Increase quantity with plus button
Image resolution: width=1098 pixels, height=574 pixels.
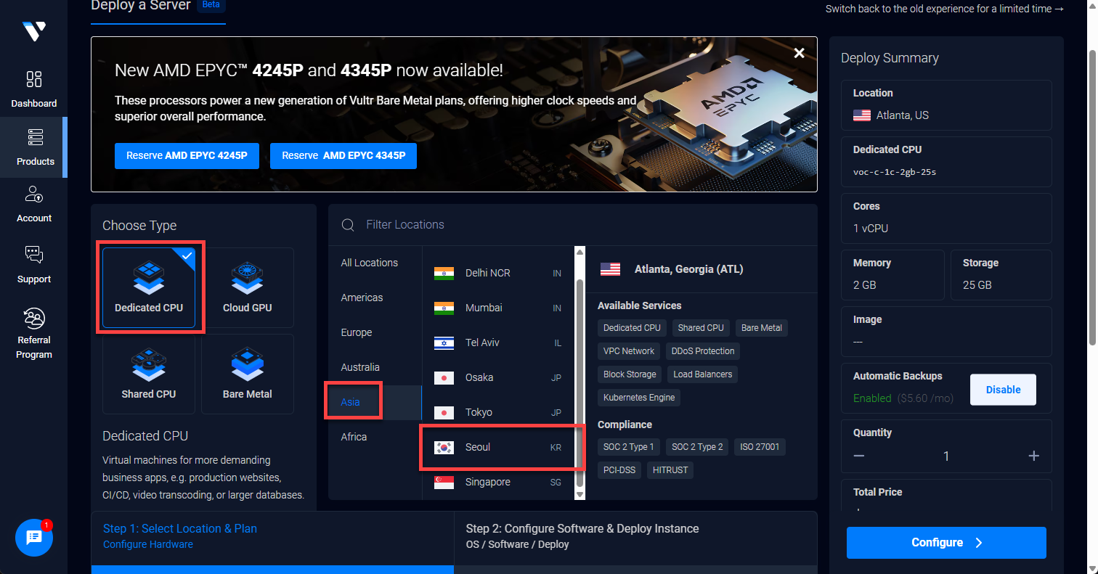(1034, 456)
